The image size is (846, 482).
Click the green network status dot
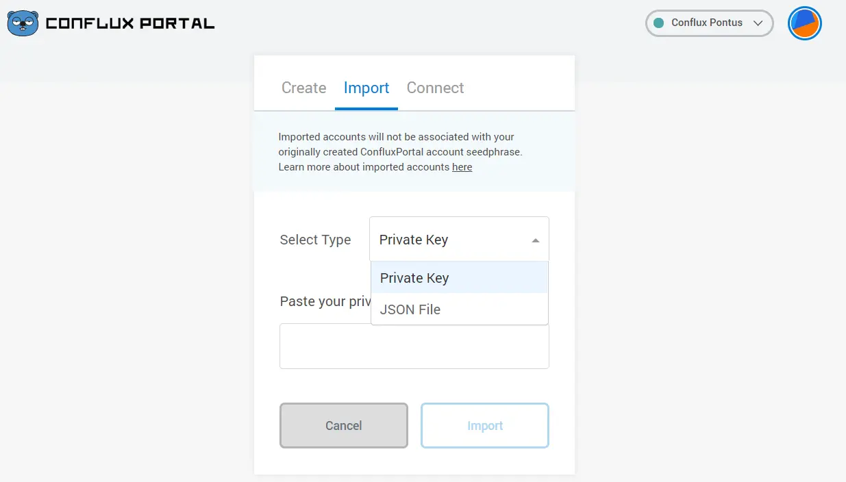659,23
